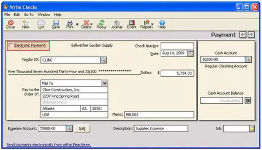The width and height of the screenshot is (262, 150).
Task: Open the Job folder lookup
Action: pyautogui.click(x=252, y=128)
